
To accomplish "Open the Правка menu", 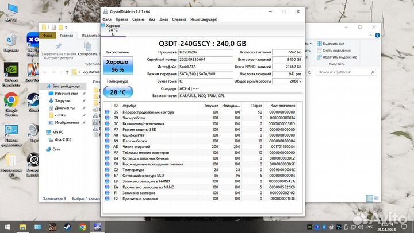I will point(122,20).
